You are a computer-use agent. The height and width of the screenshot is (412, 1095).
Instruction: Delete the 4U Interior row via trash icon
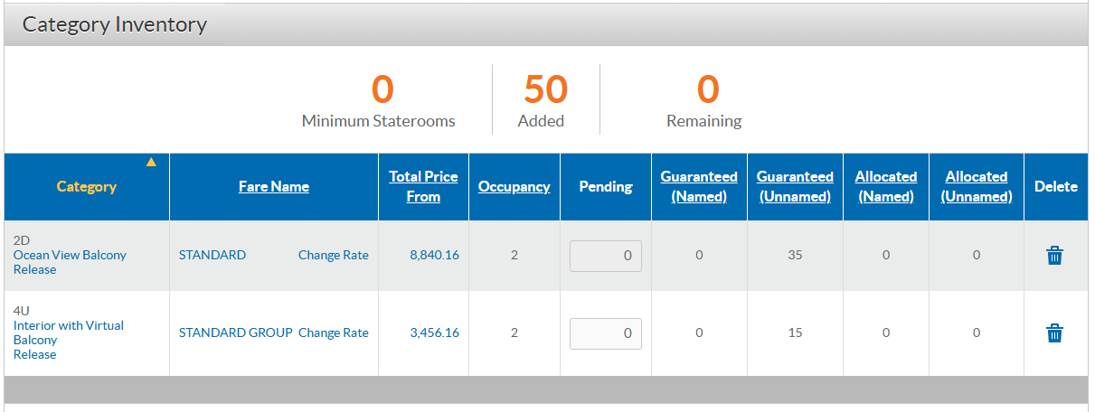(x=1054, y=333)
